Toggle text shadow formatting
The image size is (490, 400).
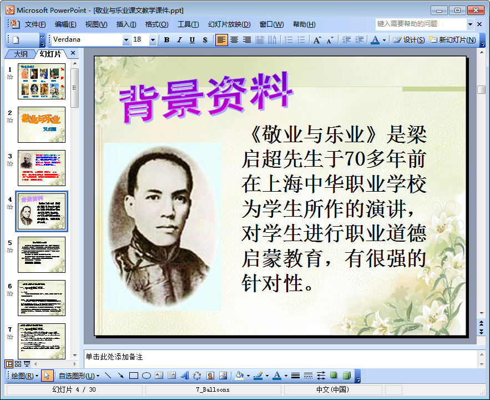click(x=205, y=39)
